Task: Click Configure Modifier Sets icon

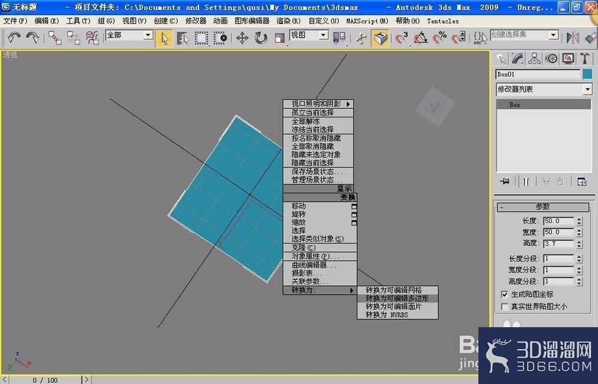Action: pyautogui.click(x=582, y=181)
